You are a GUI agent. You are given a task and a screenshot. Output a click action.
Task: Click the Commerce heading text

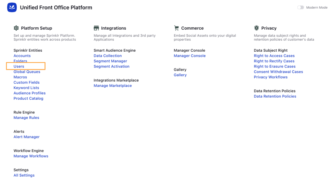tap(192, 28)
